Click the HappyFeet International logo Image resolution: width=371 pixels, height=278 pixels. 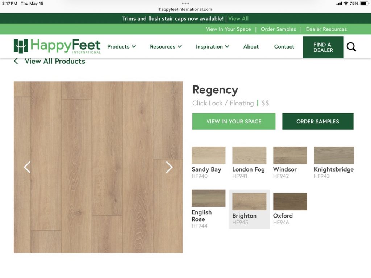pos(57,46)
